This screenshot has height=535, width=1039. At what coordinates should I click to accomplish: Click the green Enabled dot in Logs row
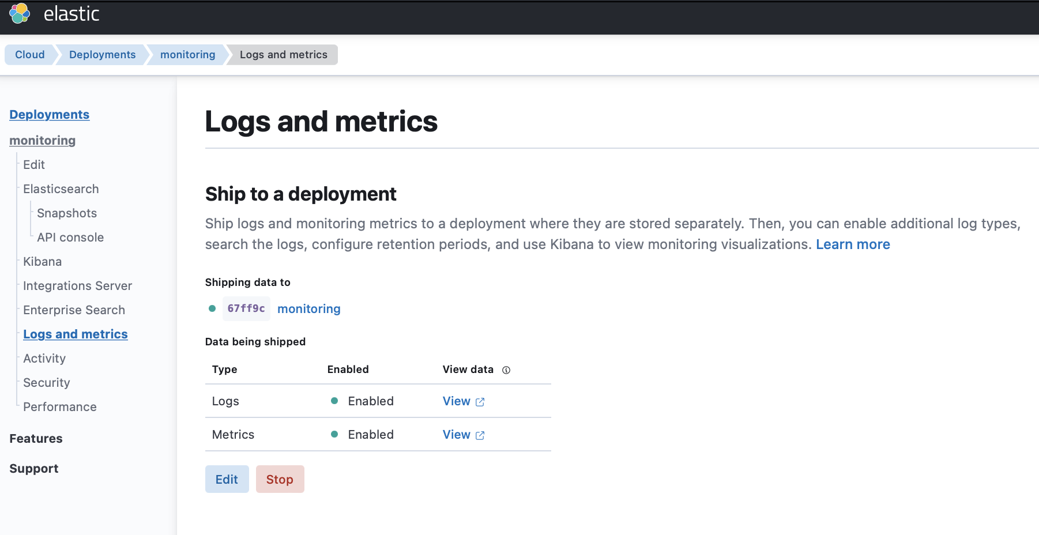(x=334, y=401)
